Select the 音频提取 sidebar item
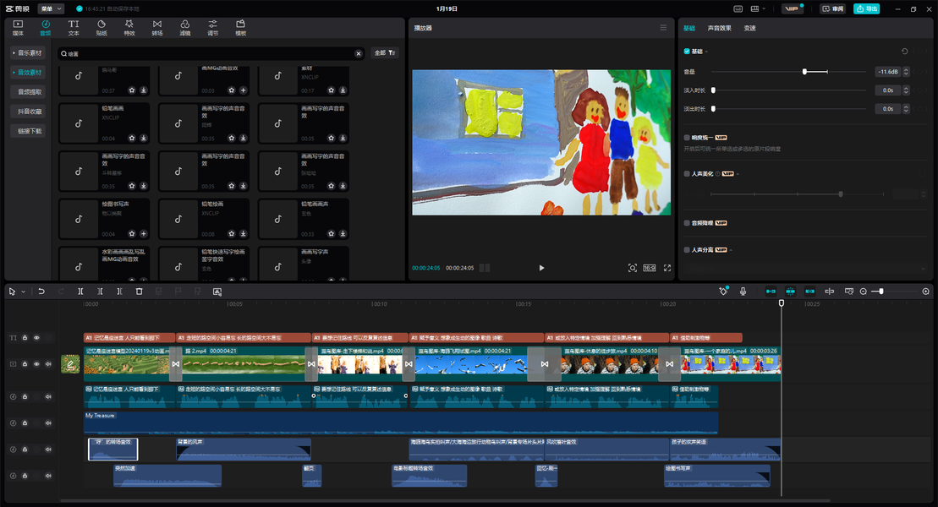The width and height of the screenshot is (938, 507). [30, 92]
